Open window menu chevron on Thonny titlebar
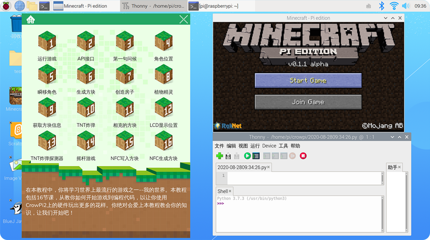430x240 pixels. (393, 137)
